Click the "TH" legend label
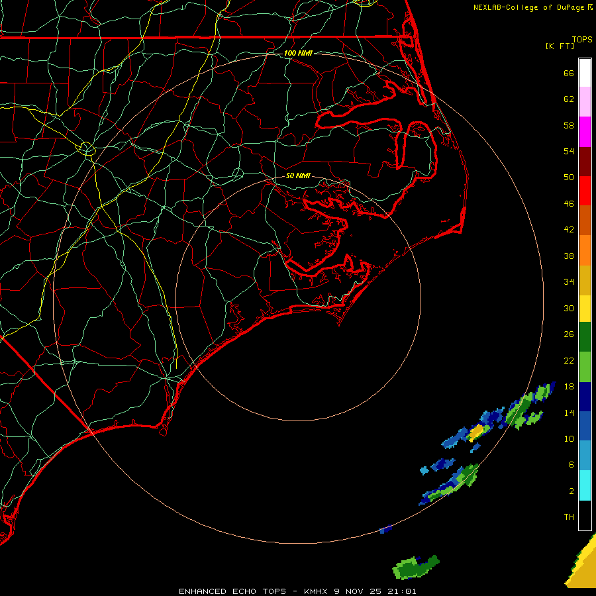Image resolution: width=596 pixels, height=596 pixels. coord(569,517)
